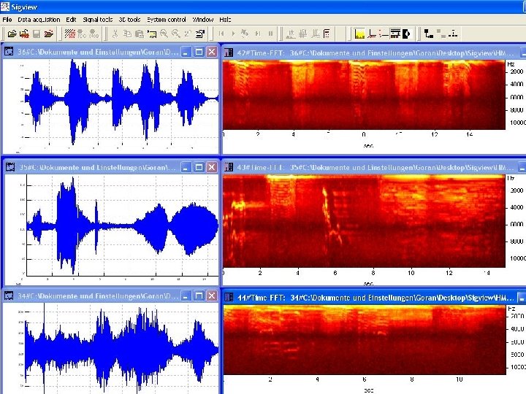The image size is (526, 394).
Task: Minimize signal window 35#
Action: pos(186,167)
